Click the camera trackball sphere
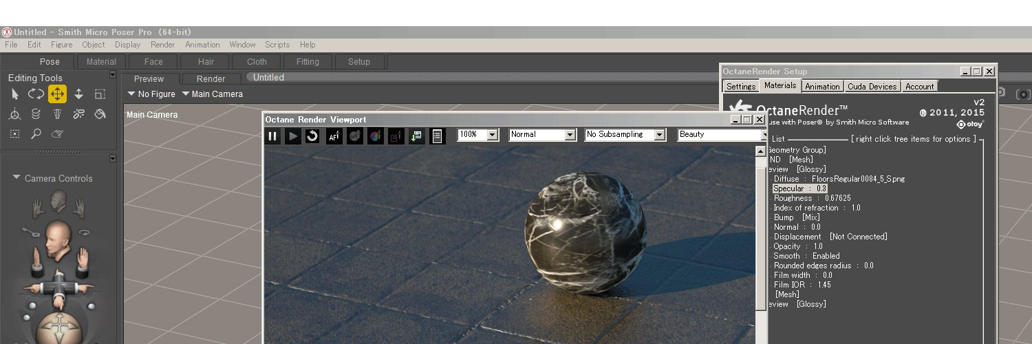The height and width of the screenshot is (344, 1032). (x=58, y=328)
